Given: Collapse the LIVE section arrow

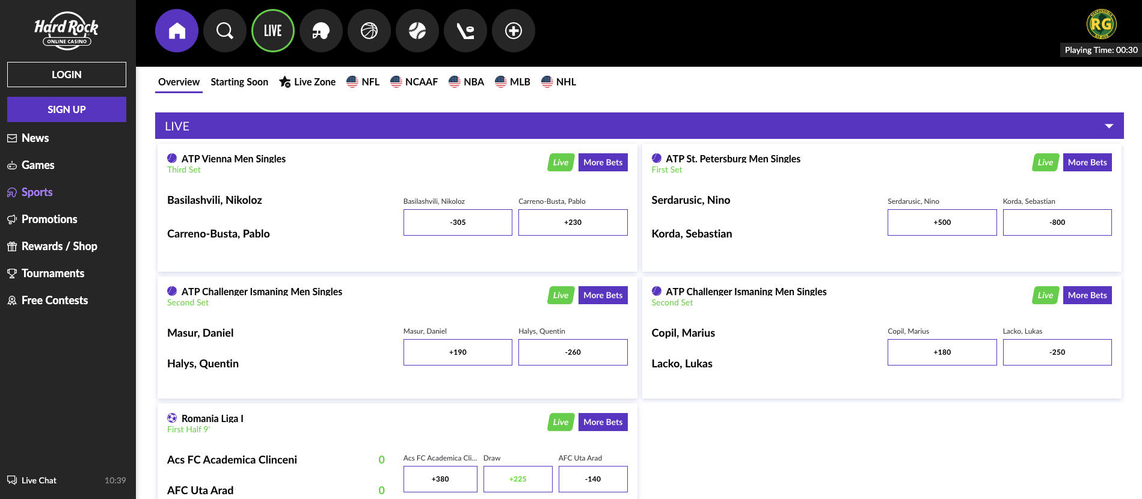Looking at the screenshot, I should 1109,126.
